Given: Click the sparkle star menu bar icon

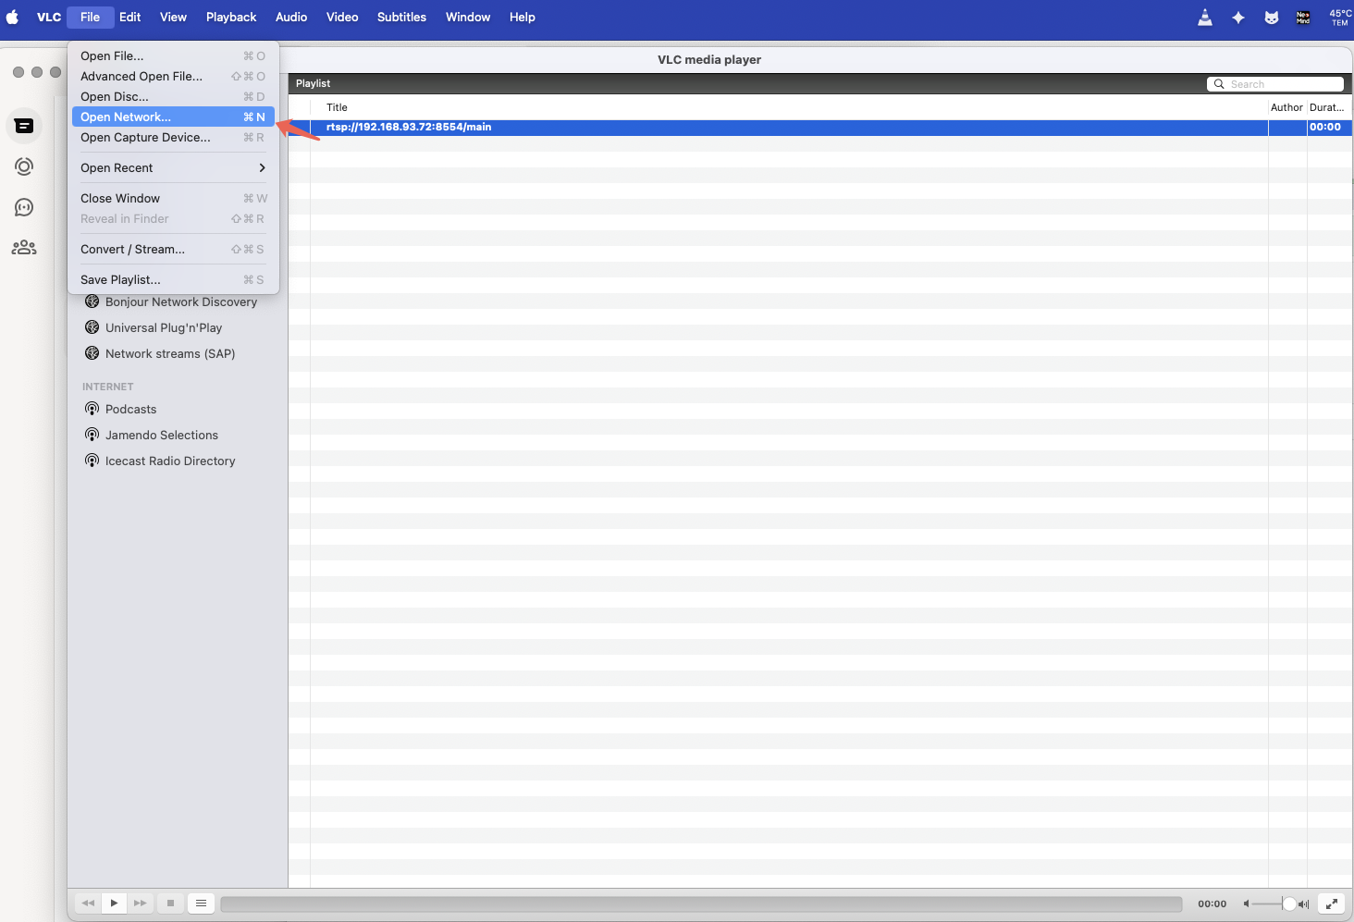Looking at the screenshot, I should tap(1238, 17).
